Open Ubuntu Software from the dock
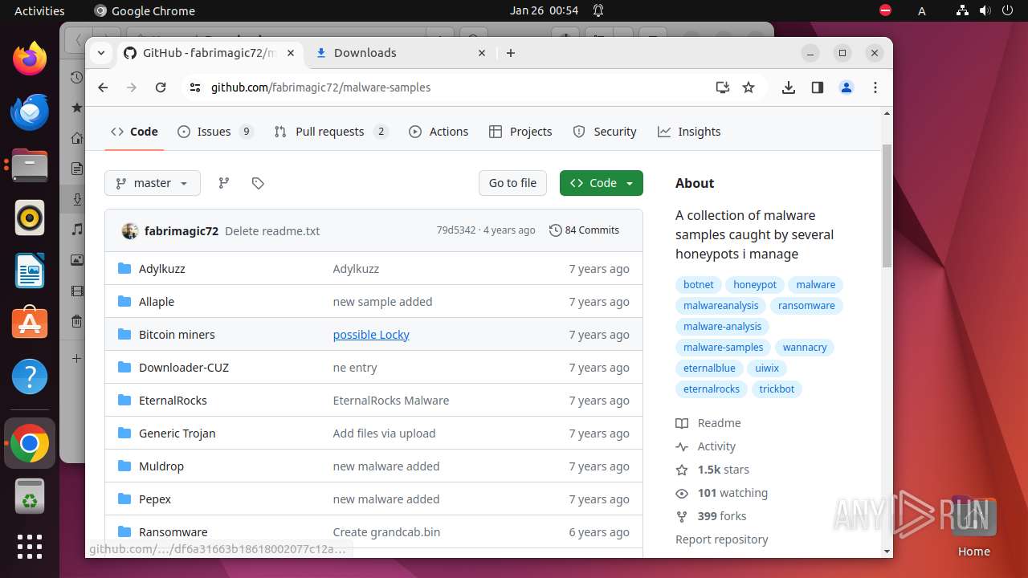Viewport: 1028px width, 578px height. 30,324
